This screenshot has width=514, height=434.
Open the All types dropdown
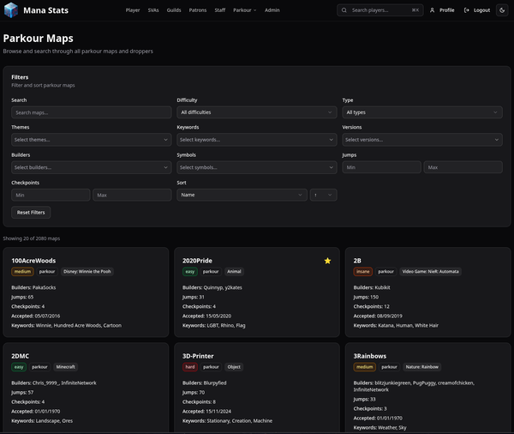pyautogui.click(x=422, y=112)
